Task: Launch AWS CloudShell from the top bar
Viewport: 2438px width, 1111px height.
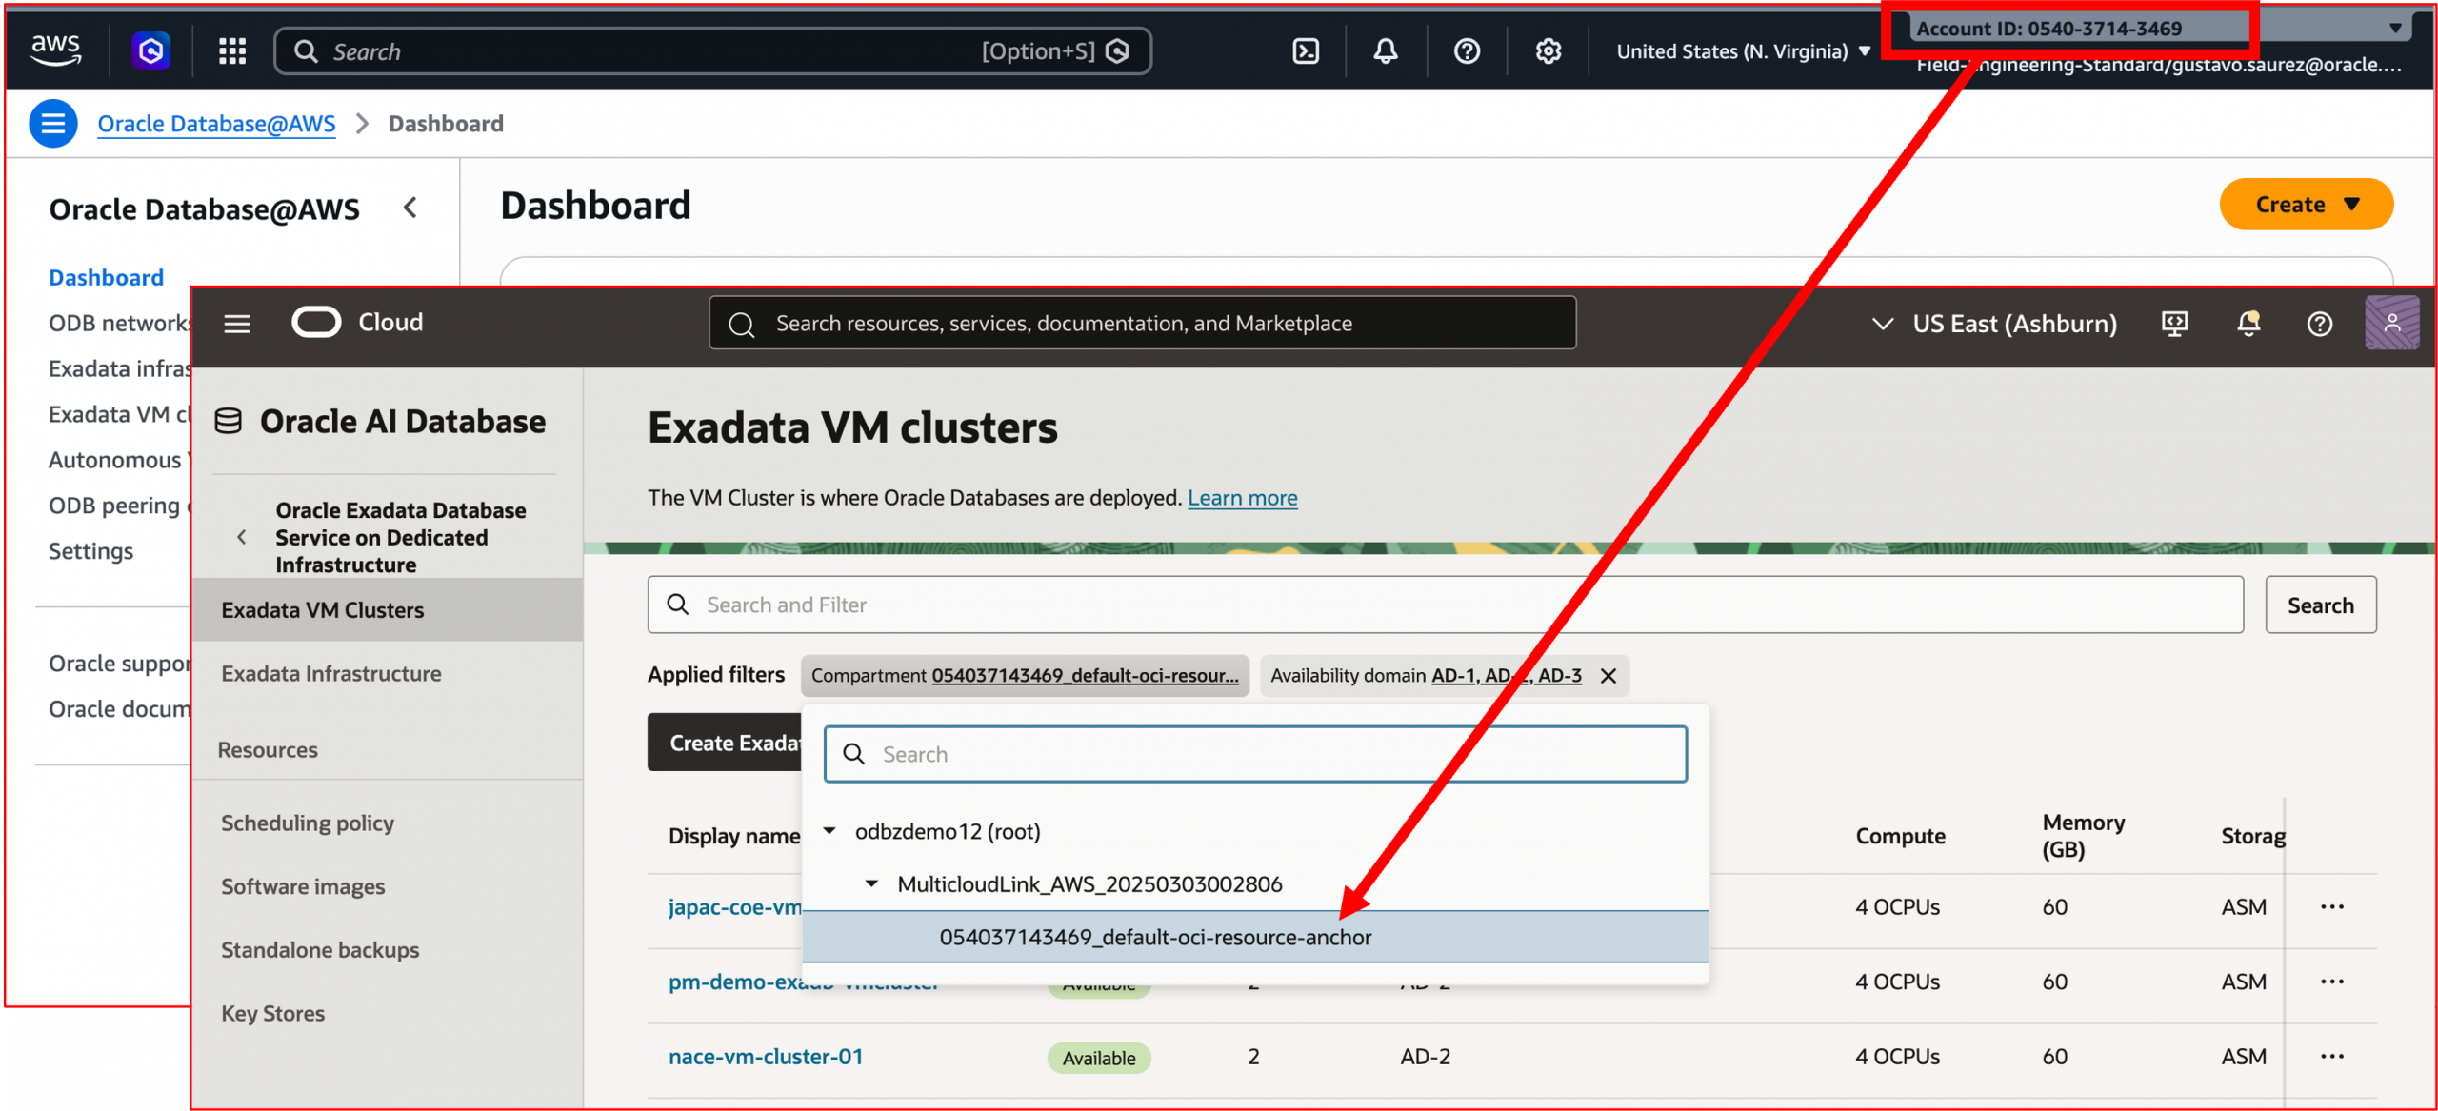Action: click(x=1306, y=50)
